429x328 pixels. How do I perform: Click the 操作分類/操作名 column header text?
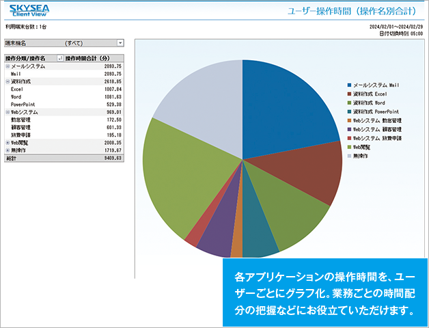click(25, 58)
